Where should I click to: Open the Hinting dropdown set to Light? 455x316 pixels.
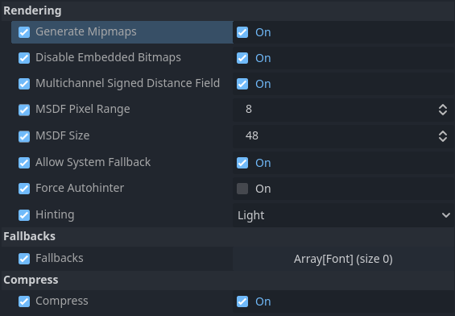pos(343,215)
